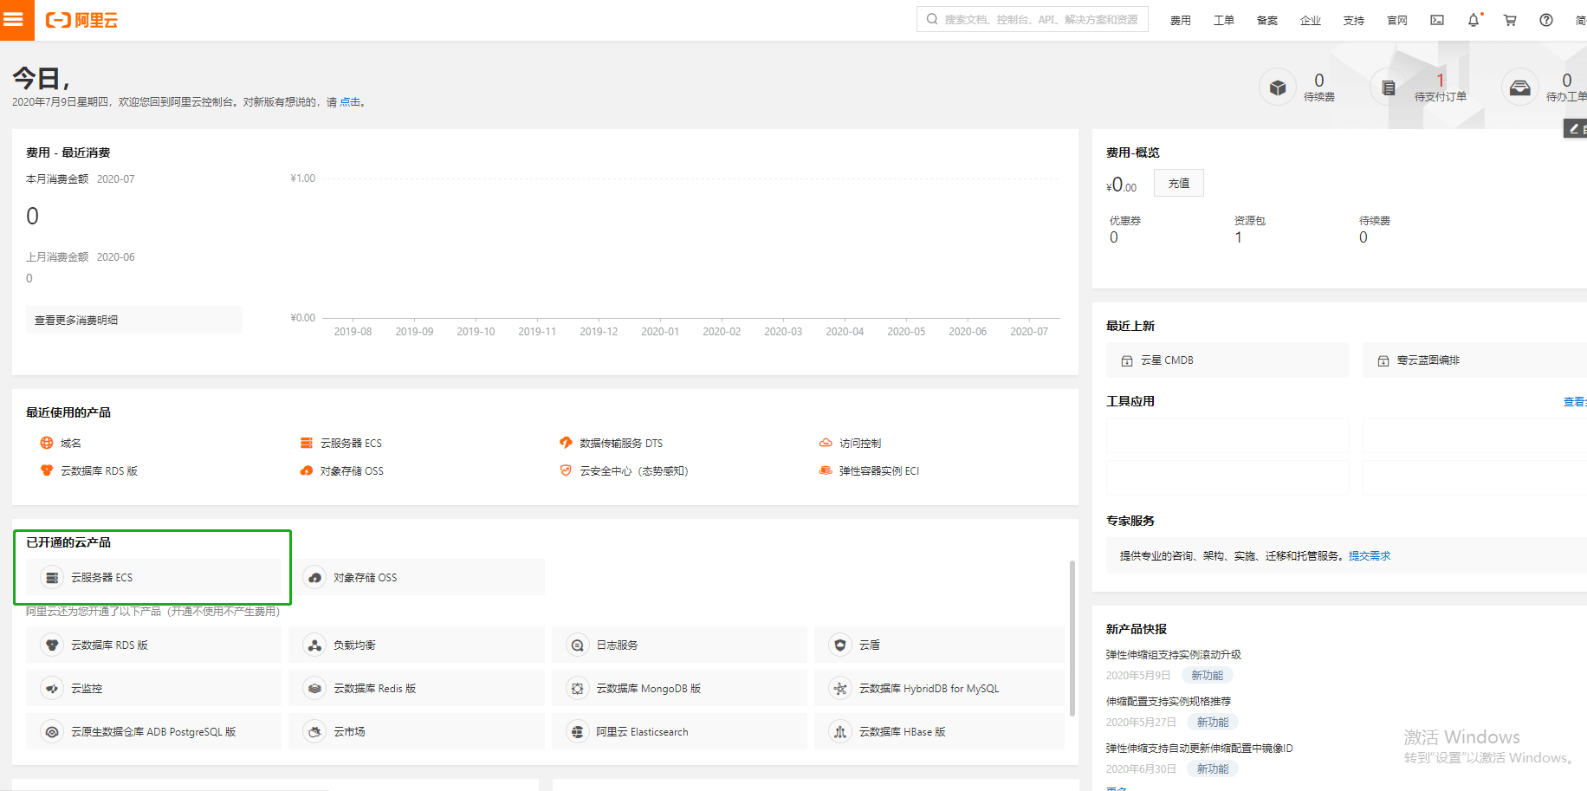Click the 云市场 icon

[x=314, y=732]
